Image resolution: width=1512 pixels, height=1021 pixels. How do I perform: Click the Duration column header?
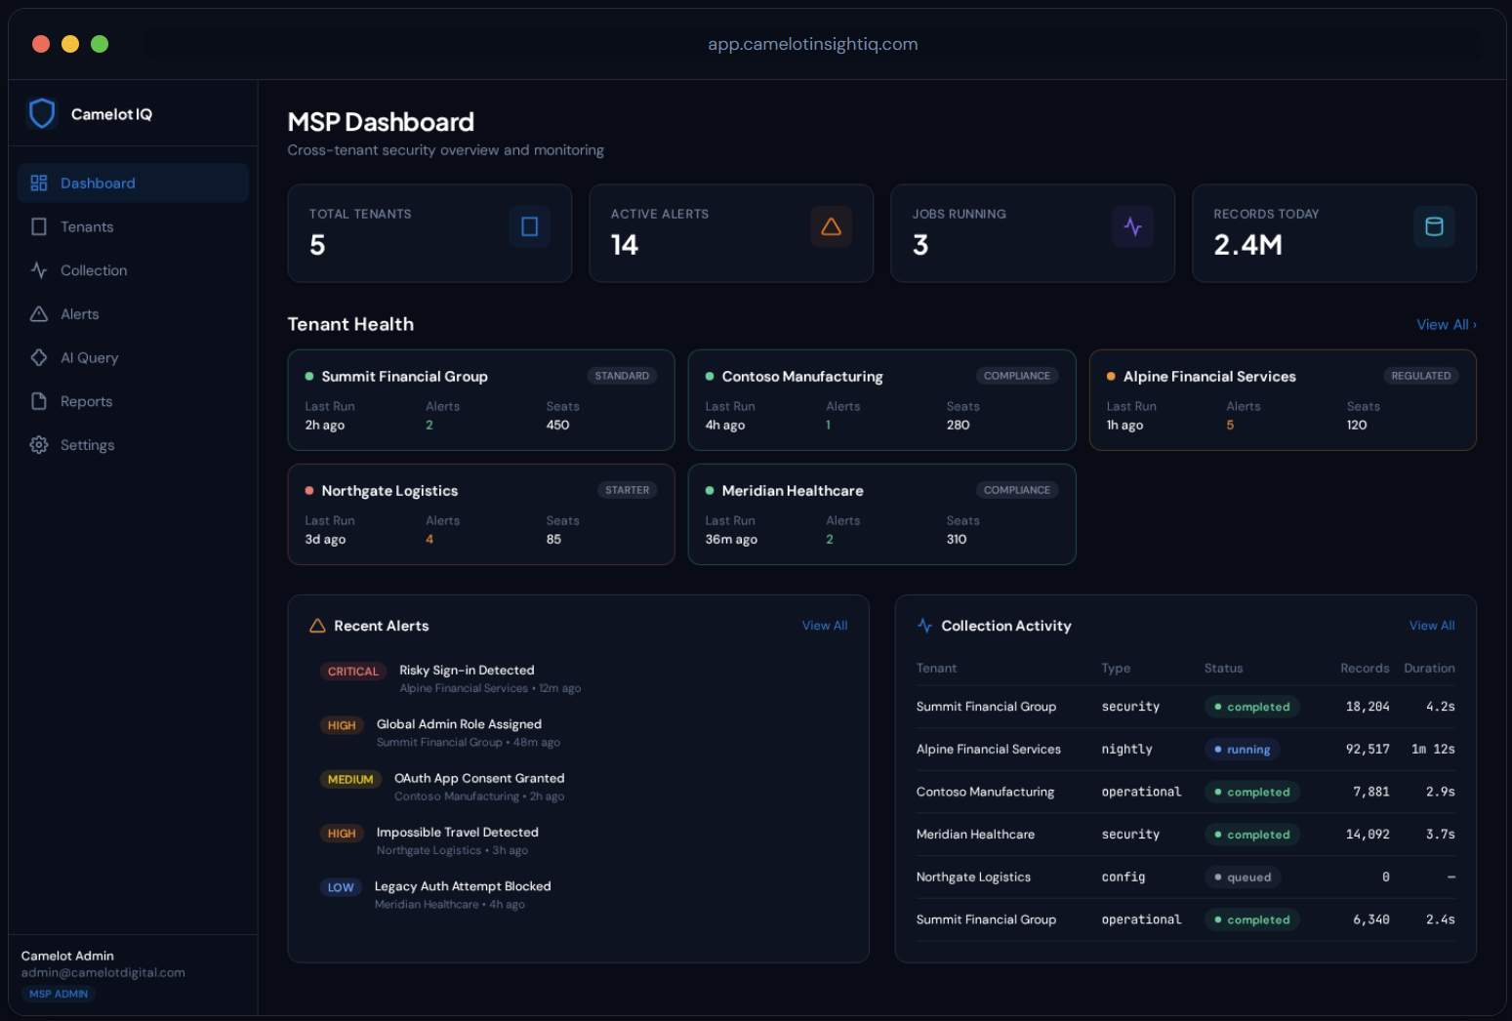[x=1429, y=668]
